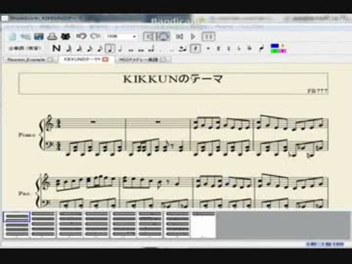Select the eighth note duration
The height and width of the screenshot is (264, 352).
(x=100, y=48)
